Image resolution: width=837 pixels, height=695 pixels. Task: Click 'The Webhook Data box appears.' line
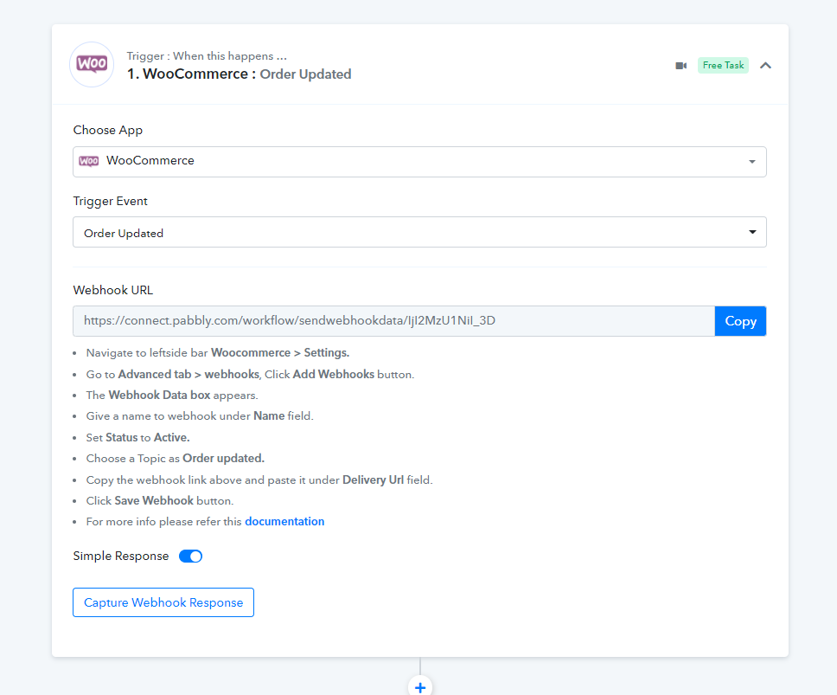pos(172,396)
